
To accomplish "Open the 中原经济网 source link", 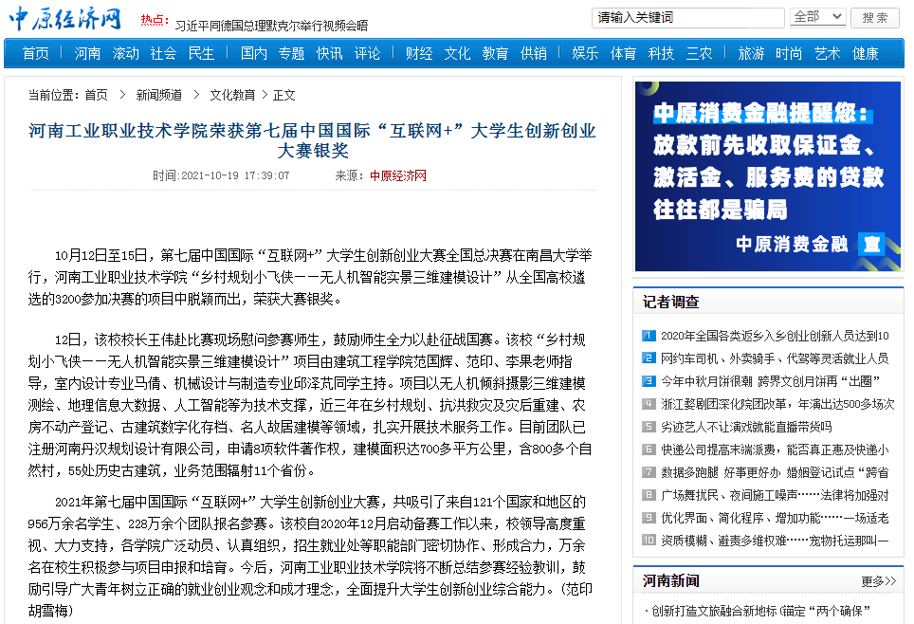I will coord(398,175).
